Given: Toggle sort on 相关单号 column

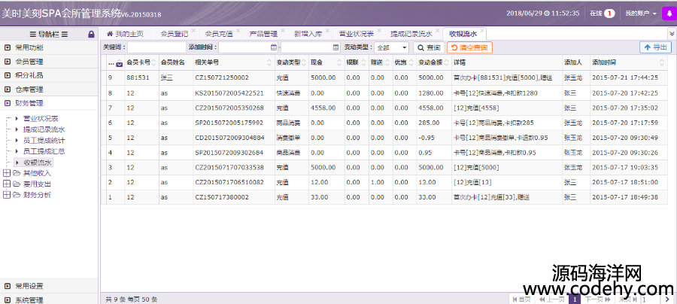Looking at the screenshot, I should coord(207,63).
